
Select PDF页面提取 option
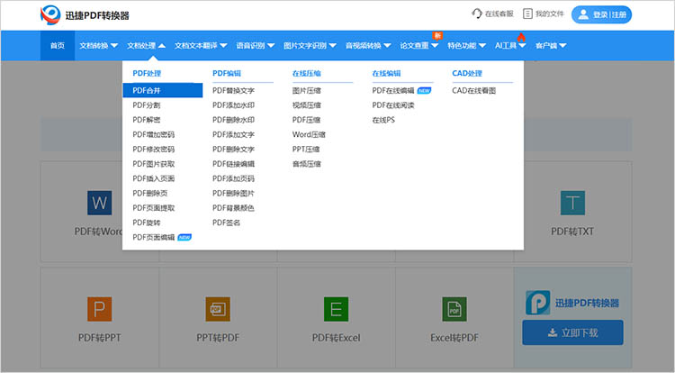(x=154, y=207)
